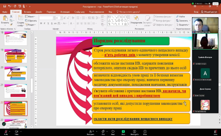The image size is (221, 136).
Task: Activate the Format Painter brush
Action: click(x=11, y=25)
